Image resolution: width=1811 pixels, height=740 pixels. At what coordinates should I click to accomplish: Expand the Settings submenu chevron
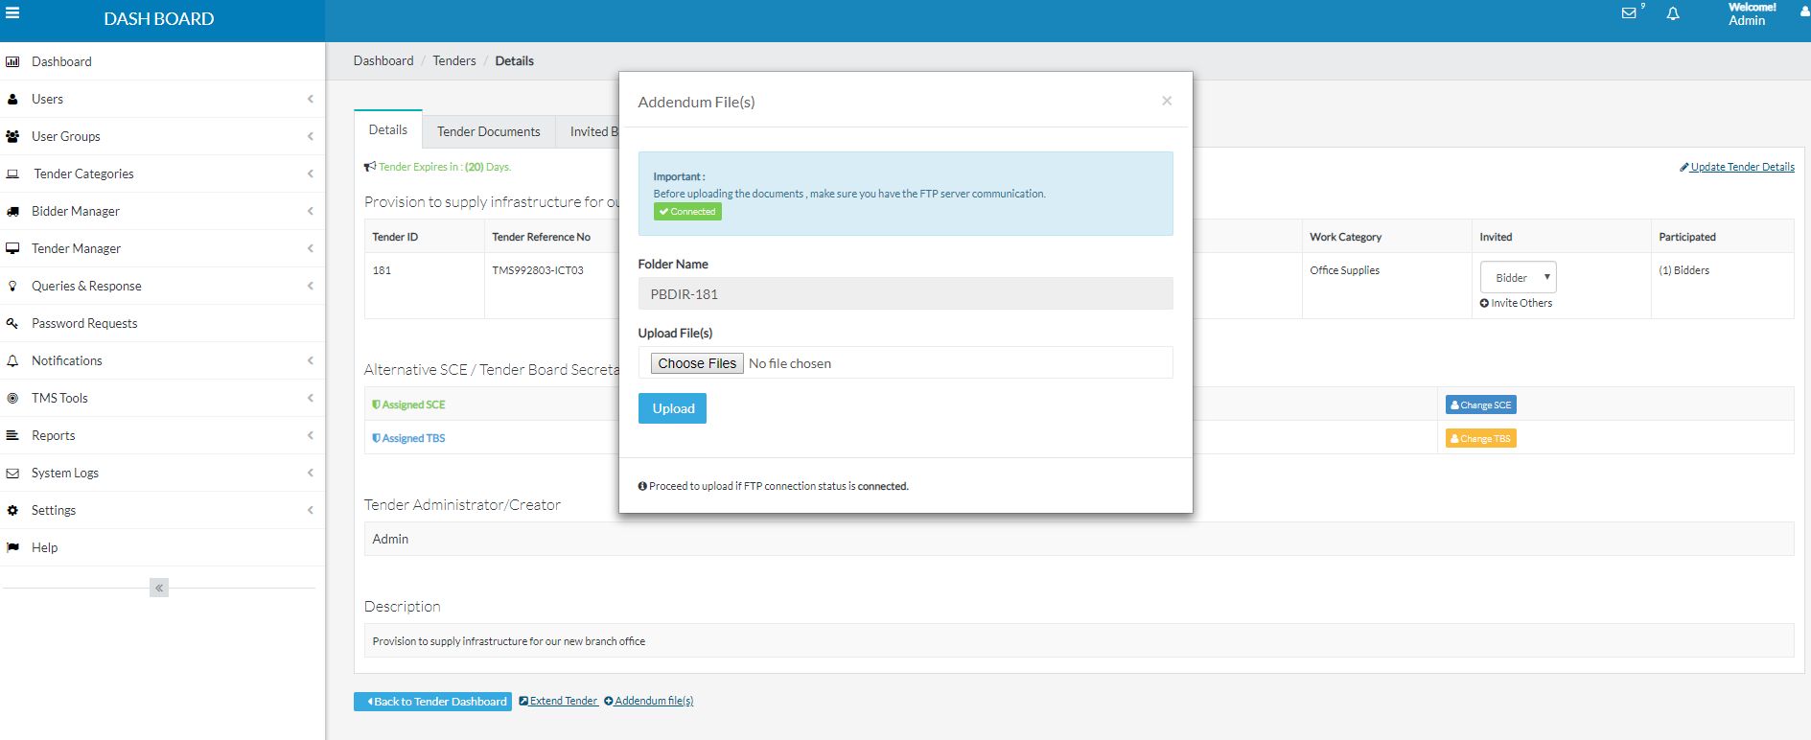point(311,510)
